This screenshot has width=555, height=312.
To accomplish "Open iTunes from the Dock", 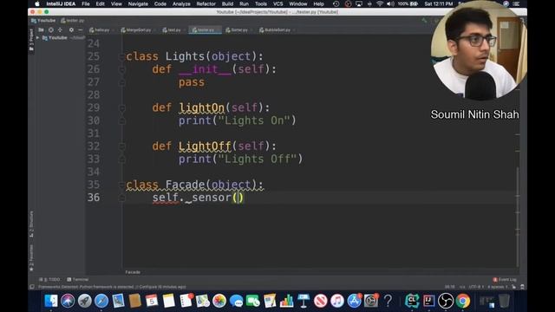I will pyautogui.click(x=337, y=301).
